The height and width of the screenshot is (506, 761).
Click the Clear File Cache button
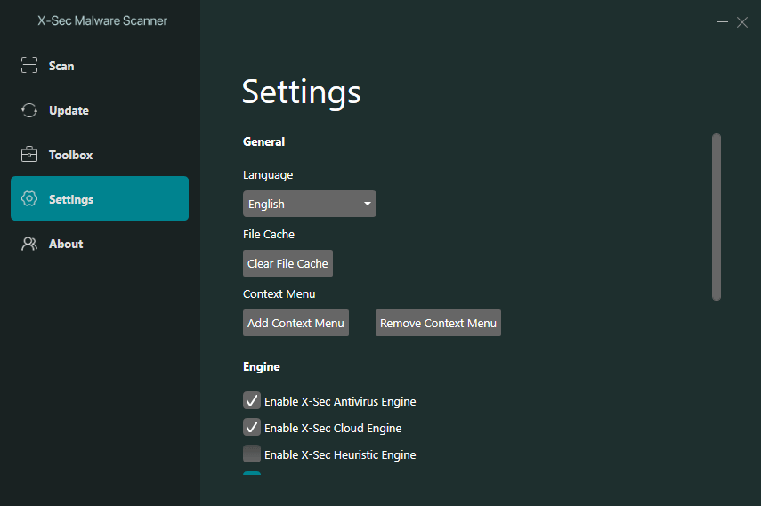click(287, 263)
